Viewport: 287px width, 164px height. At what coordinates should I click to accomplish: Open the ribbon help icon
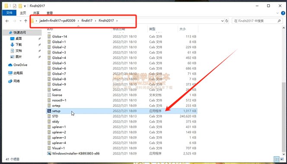click(x=283, y=13)
